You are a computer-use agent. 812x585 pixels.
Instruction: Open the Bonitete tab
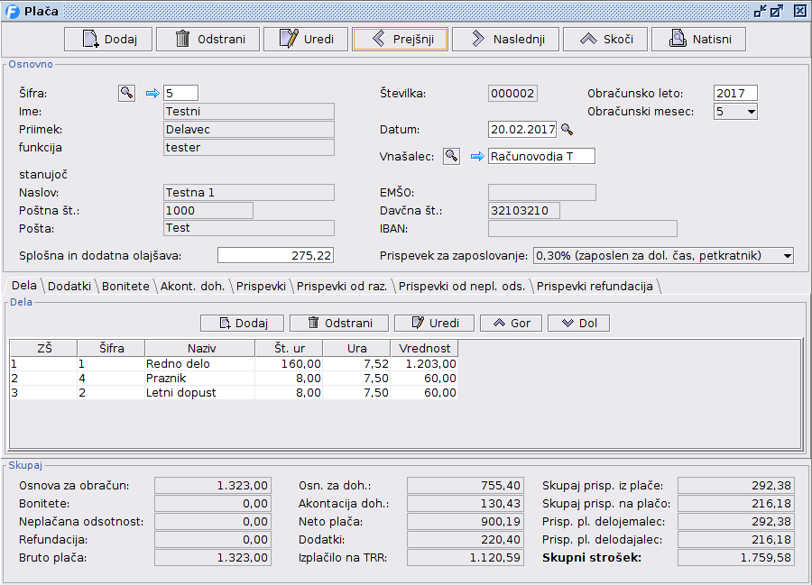[125, 286]
